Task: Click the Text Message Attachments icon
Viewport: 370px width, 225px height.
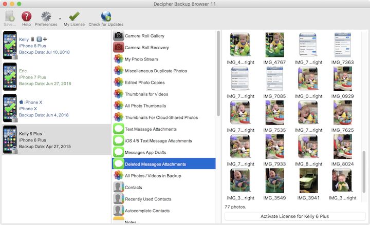Action: 118,129
